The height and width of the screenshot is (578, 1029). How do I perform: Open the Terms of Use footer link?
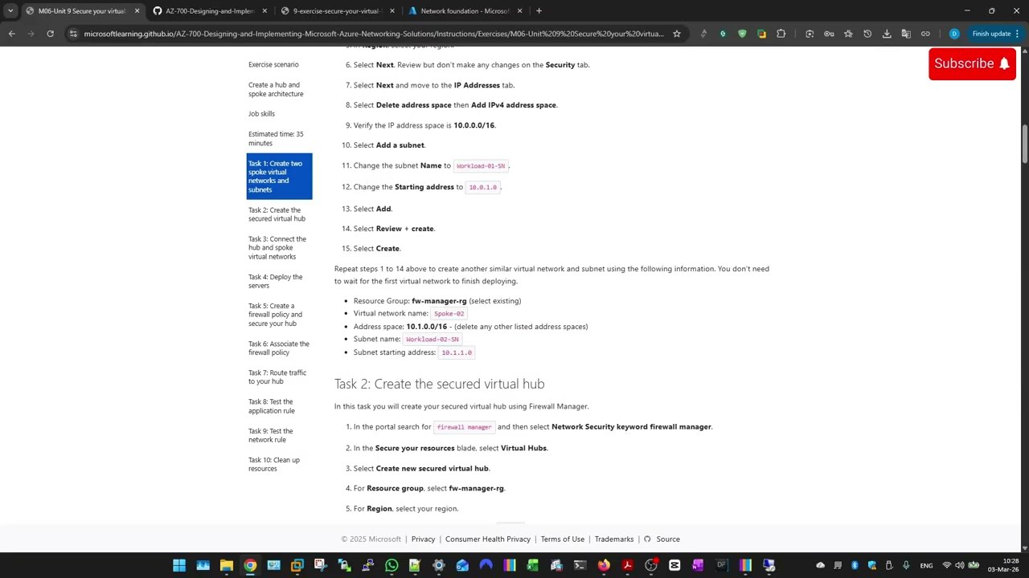pos(563,539)
